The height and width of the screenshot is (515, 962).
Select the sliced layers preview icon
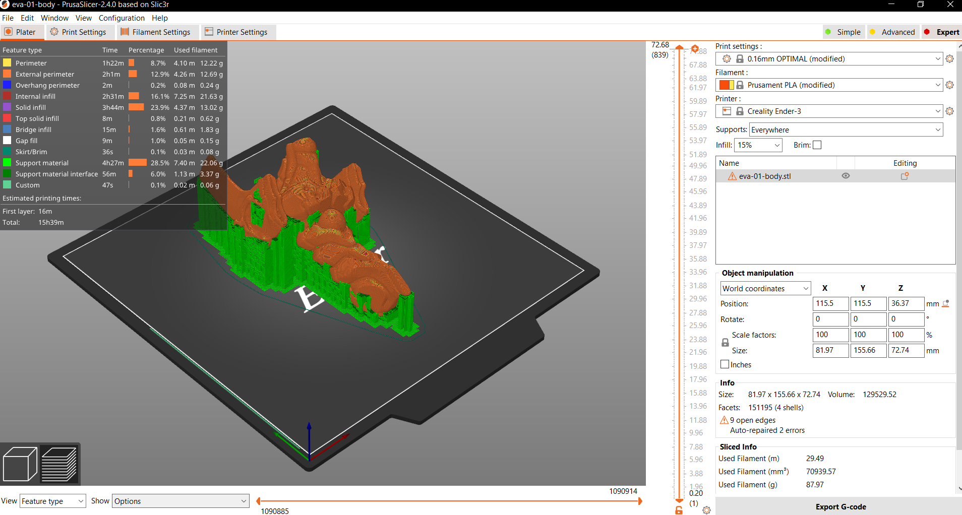point(59,464)
